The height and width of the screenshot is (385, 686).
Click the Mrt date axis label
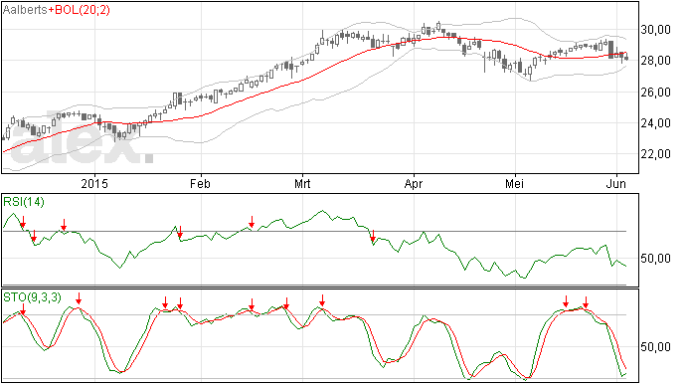coord(302,183)
